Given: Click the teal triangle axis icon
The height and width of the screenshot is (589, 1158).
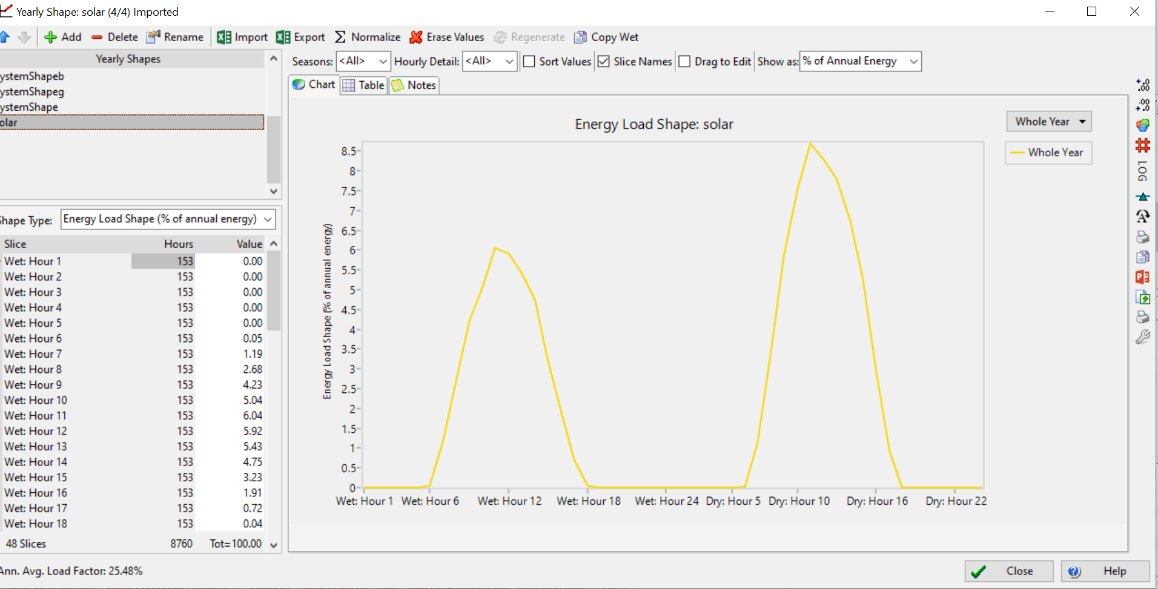Looking at the screenshot, I should pos(1143,197).
